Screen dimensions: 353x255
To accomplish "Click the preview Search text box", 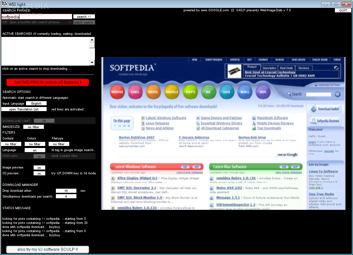I will point(318,94).
